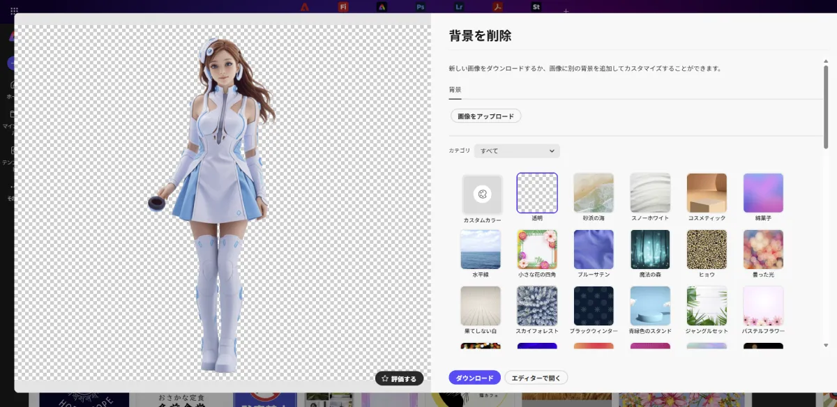Open the カスタムカラー palette swatch
This screenshot has width=837, height=407.
482,194
